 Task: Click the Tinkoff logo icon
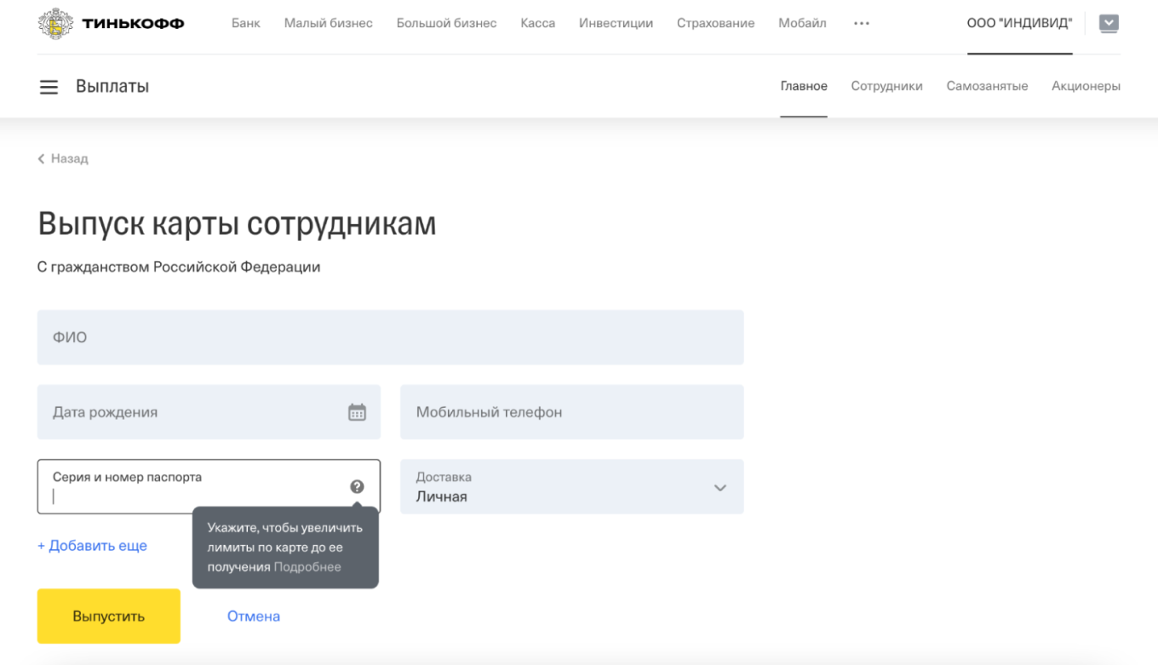click(x=57, y=23)
